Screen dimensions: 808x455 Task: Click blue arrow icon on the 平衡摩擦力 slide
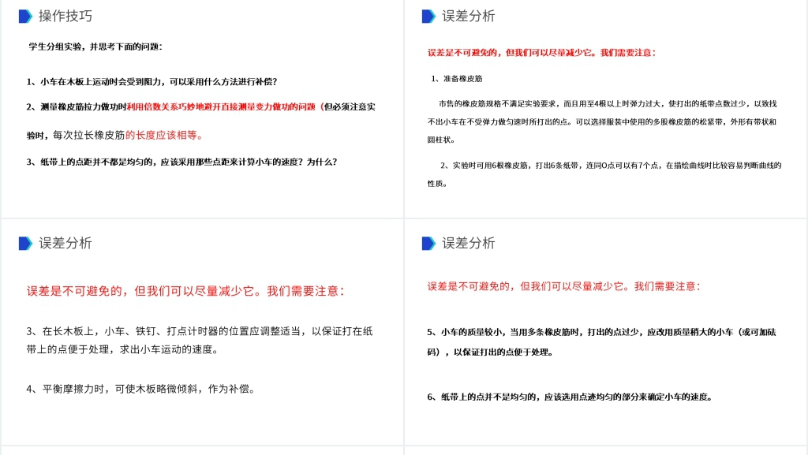(25, 244)
